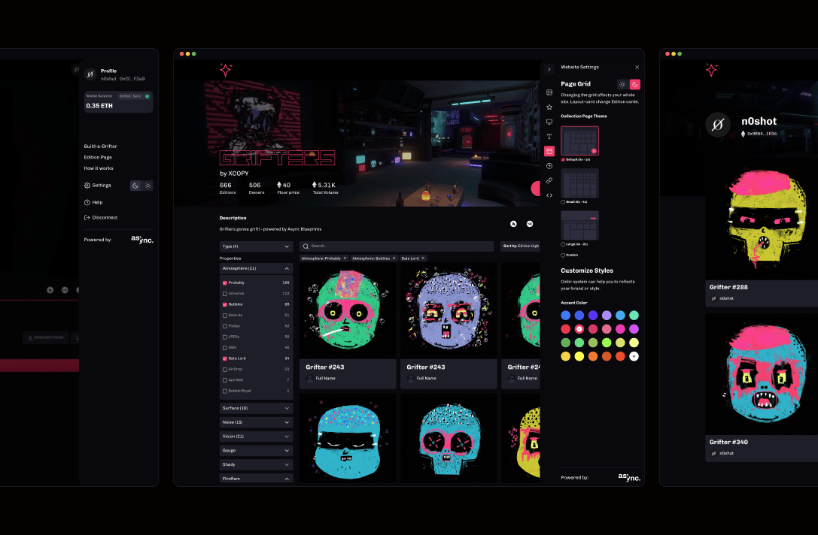Open the circled arrow icon in settings sidebar
The height and width of the screenshot is (535, 818).
coord(549,165)
